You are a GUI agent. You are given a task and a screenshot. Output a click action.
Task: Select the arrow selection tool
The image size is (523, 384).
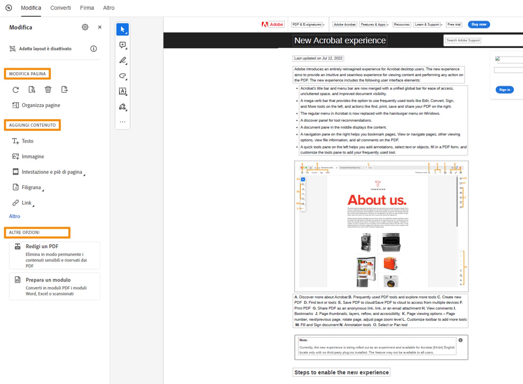pos(123,29)
